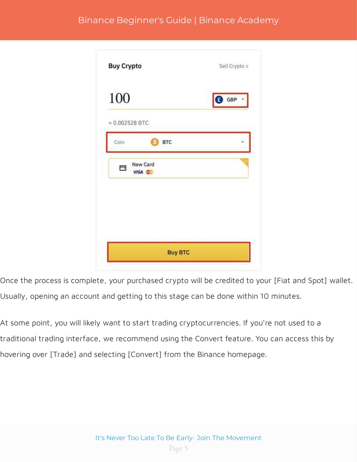Click the credit card outline icon

coord(123,168)
